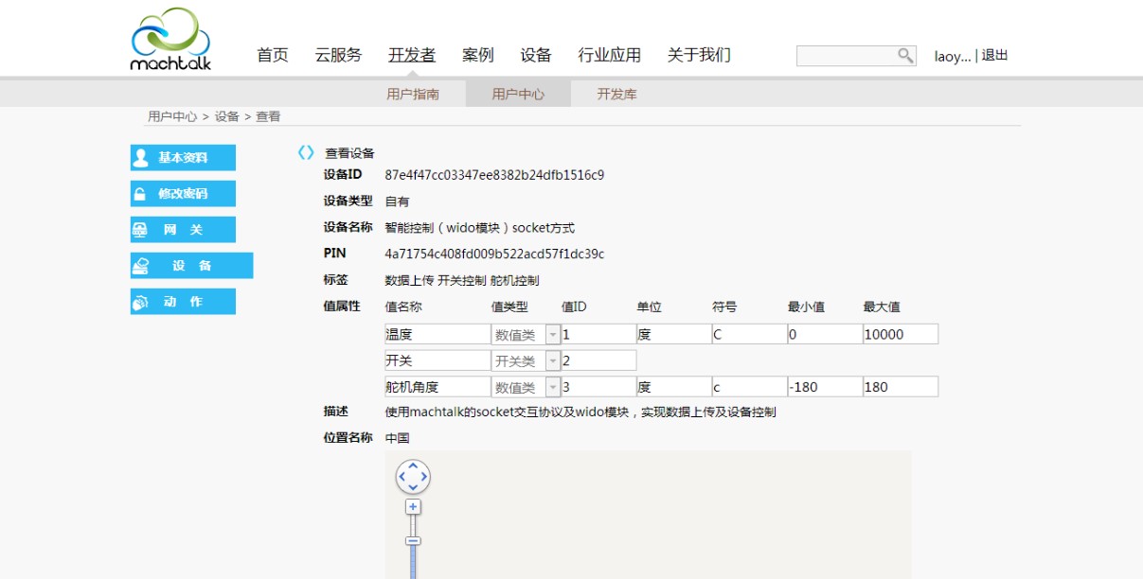
Task: Click the collapse arrows icon beside 查看设备
Action: pos(306,152)
